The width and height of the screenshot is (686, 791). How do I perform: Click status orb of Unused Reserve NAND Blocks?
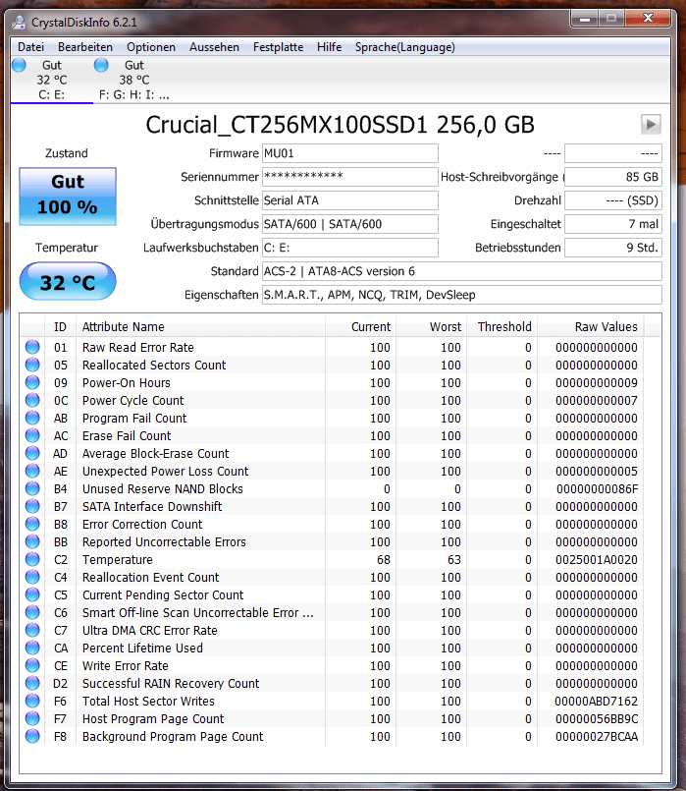[32, 488]
